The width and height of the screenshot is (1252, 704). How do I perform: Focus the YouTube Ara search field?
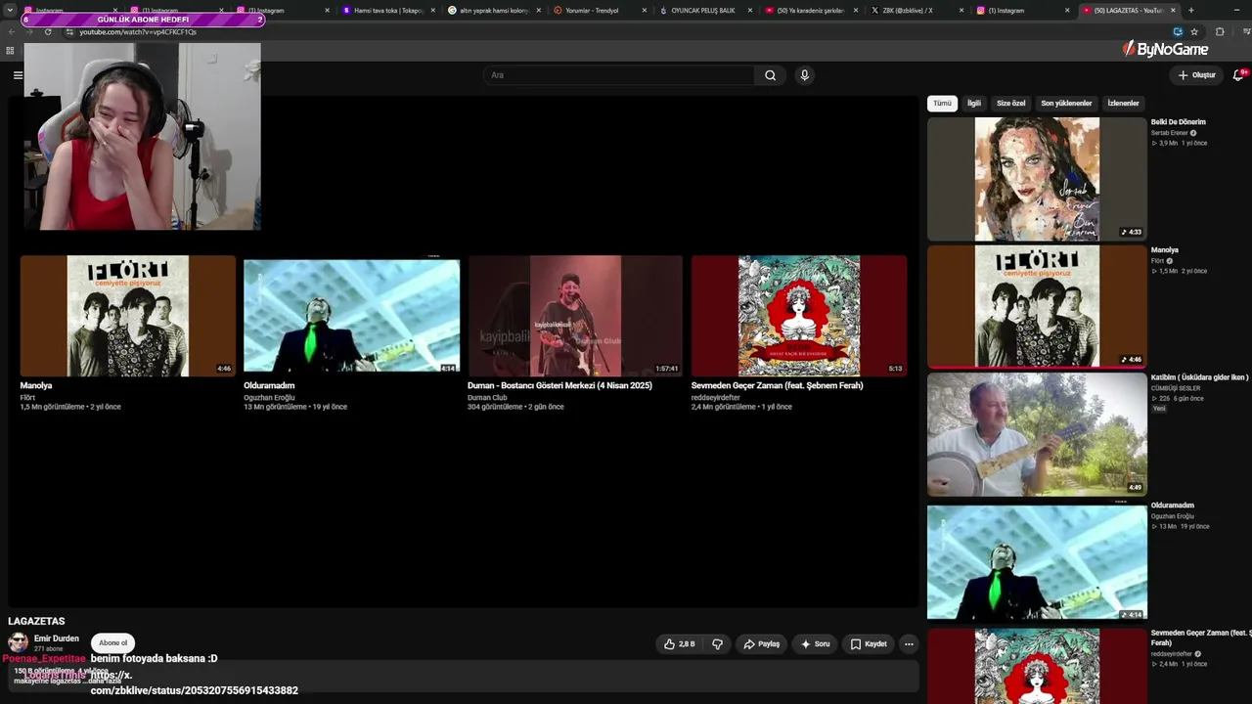[618, 75]
